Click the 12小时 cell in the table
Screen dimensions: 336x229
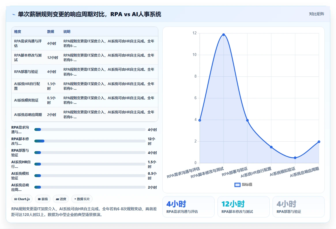(52, 58)
